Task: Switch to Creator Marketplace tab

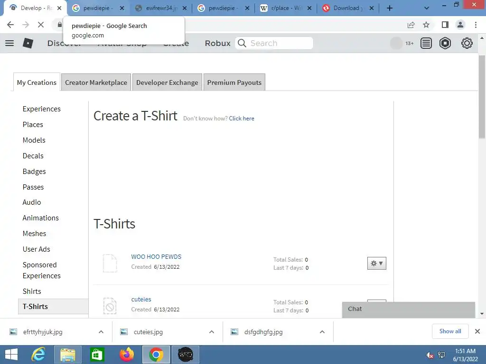Action: pos(96,82)
